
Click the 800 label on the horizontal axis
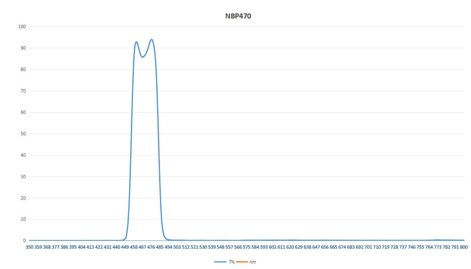coord(463,248)
